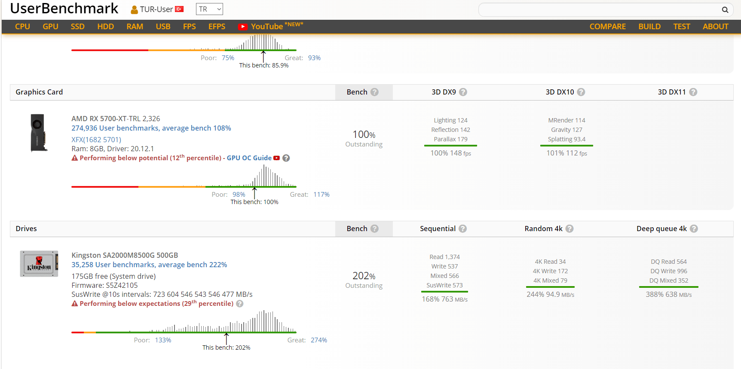Click the 'SusWrite 573' value
This screenshot has width=741, height=369.
coord(445,285)
